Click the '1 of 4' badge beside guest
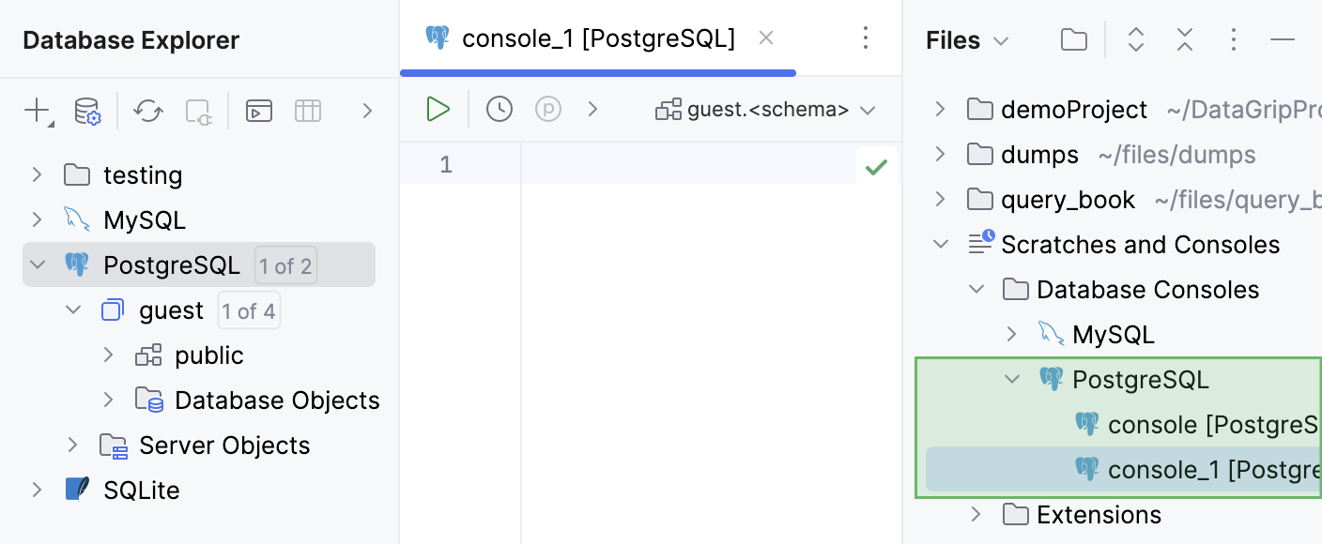This screenshot has width=1322, height=544. point(249,310)
